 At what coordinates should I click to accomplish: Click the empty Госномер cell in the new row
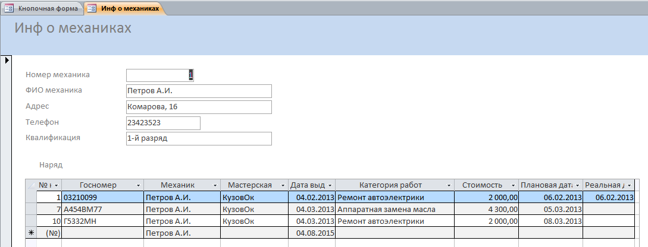102,233
